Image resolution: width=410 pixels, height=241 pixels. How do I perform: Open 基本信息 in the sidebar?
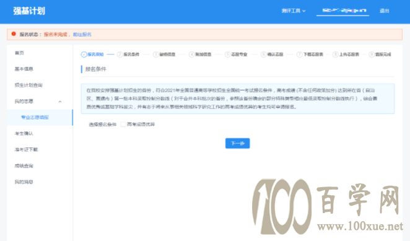coord(24,69)
